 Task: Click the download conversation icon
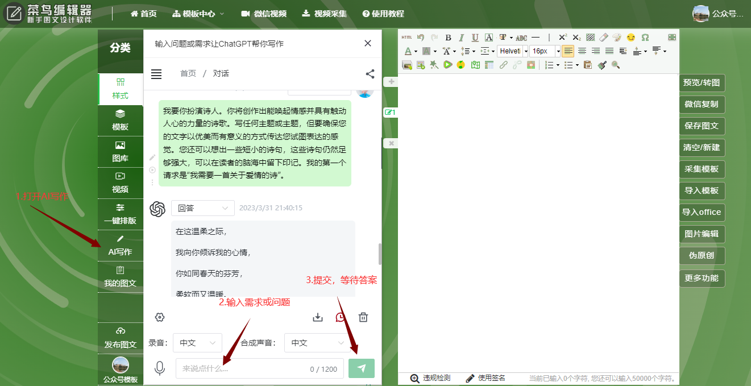[318, 317]
